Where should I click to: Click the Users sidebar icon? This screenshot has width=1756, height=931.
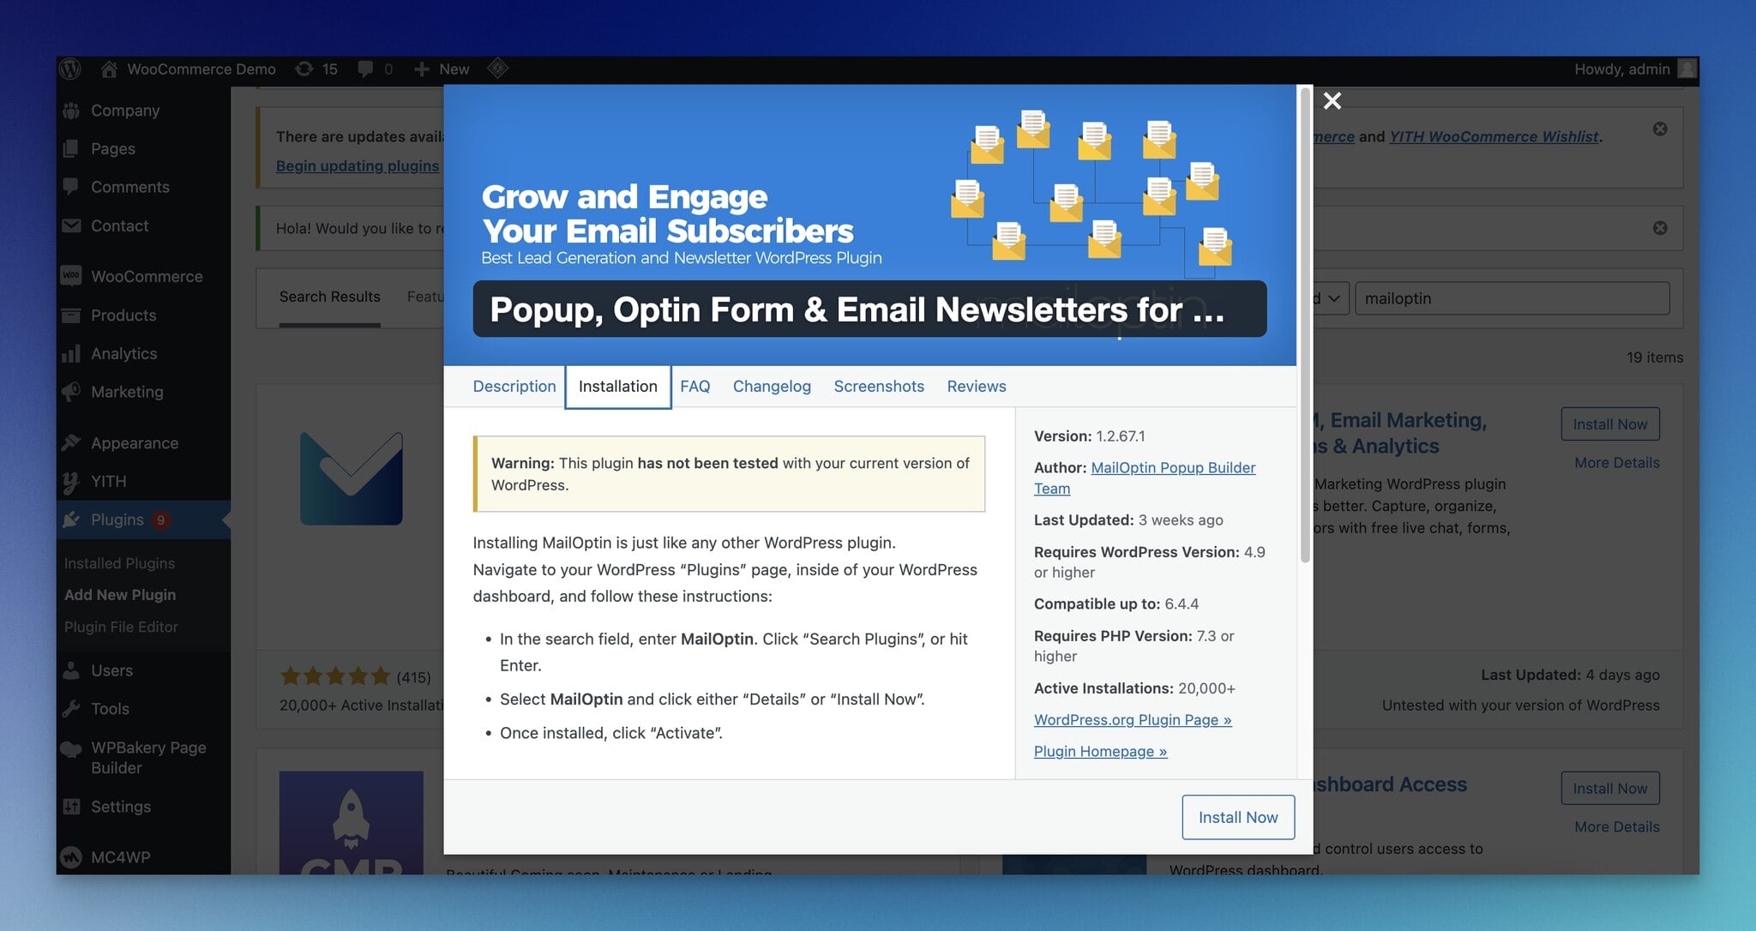[x=71, y=670]
